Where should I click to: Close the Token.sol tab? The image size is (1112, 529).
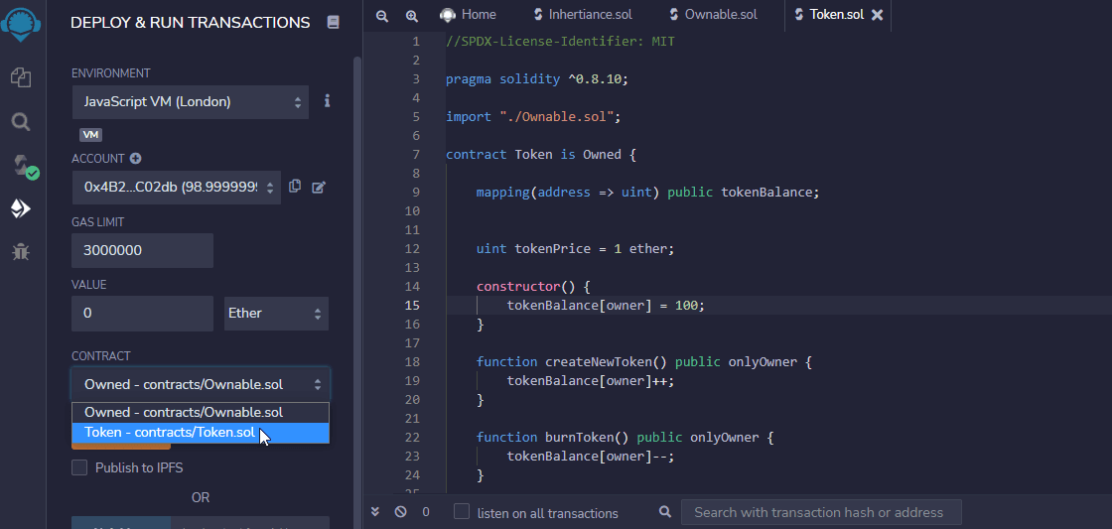point(878,15)
